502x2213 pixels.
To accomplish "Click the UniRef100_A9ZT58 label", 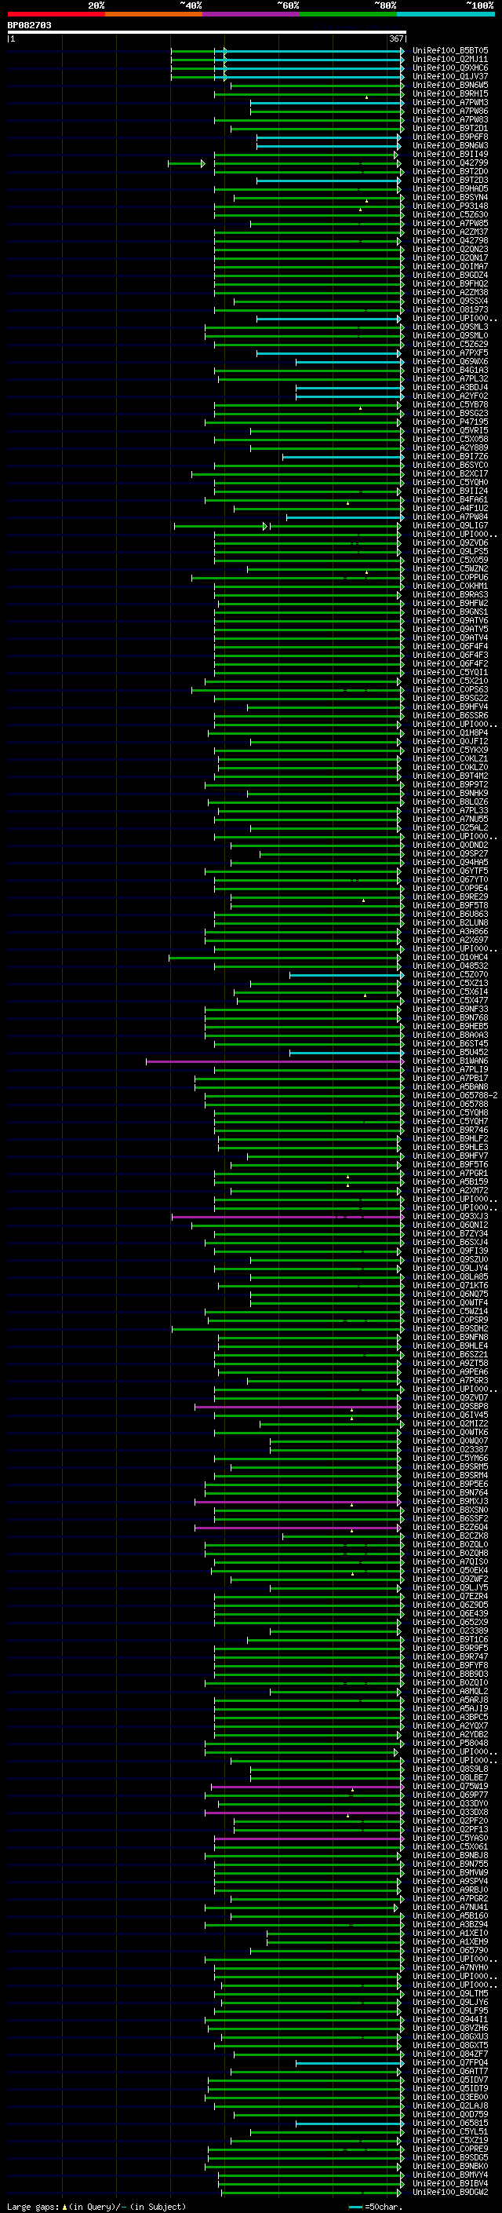I will (450, 1363).
